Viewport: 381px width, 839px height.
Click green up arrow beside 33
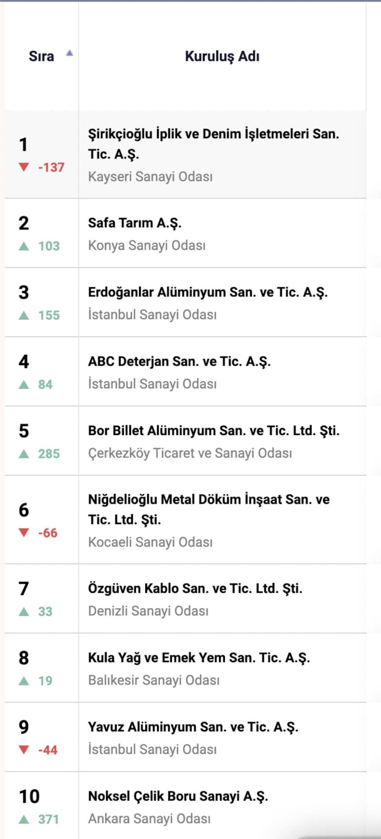coord(24,611)
